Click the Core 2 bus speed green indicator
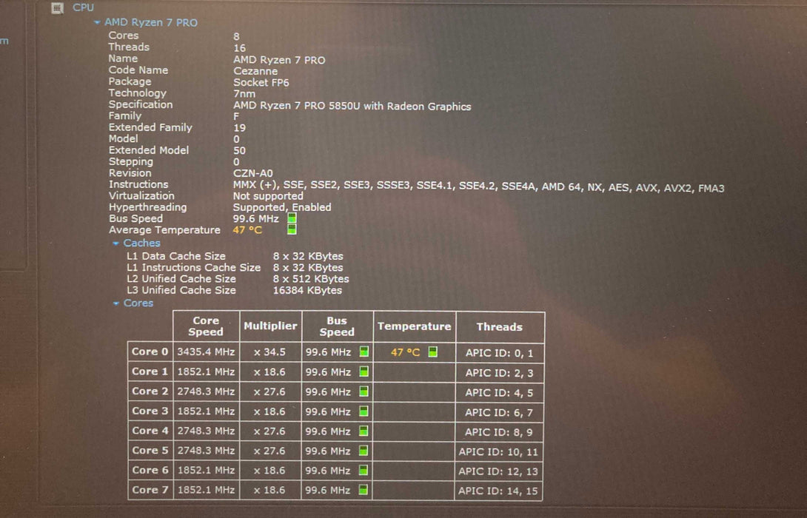807x518 pixels. point(364,391)
